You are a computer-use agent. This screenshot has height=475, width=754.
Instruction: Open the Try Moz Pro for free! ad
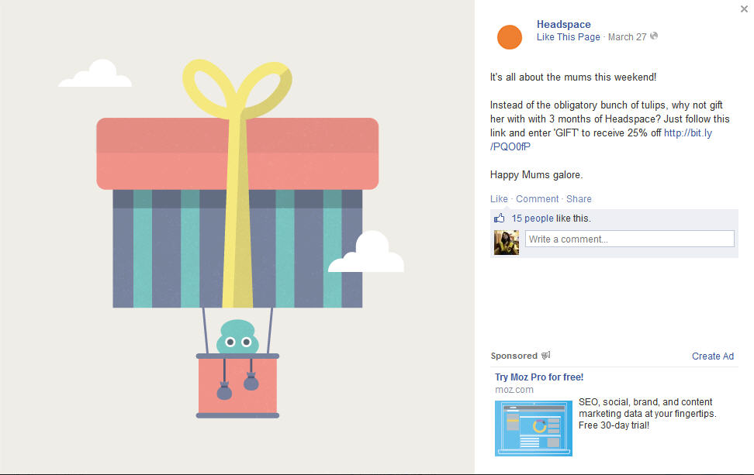[539, 377]
